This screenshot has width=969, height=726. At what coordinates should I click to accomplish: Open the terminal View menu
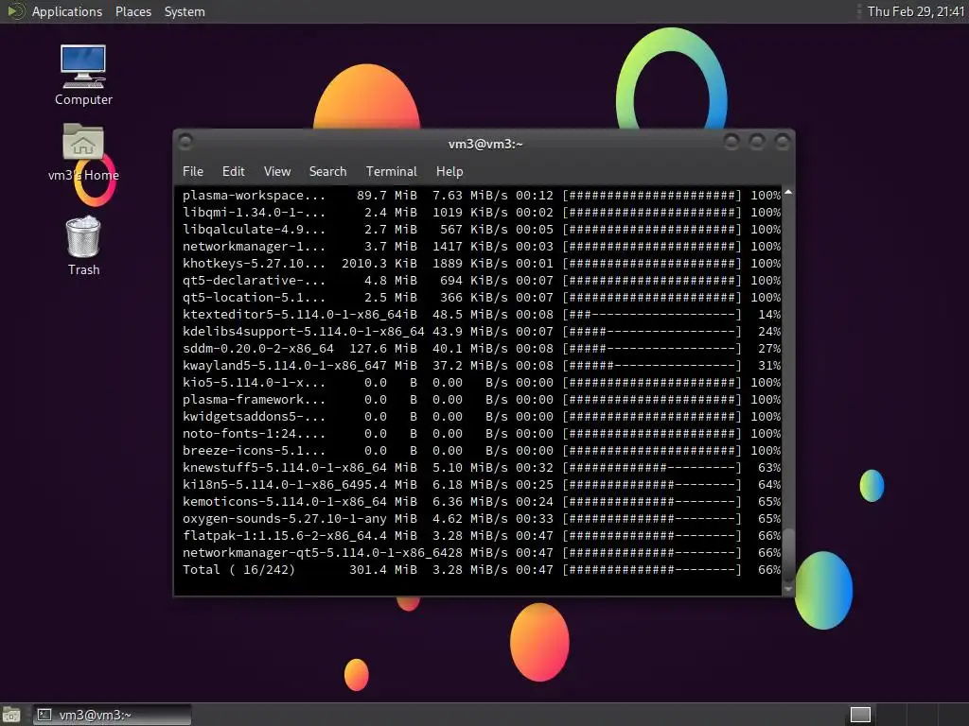click(277, 171)
